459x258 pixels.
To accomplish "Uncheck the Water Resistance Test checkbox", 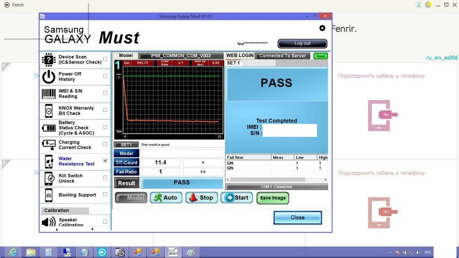I will click(x=105, y=161).
